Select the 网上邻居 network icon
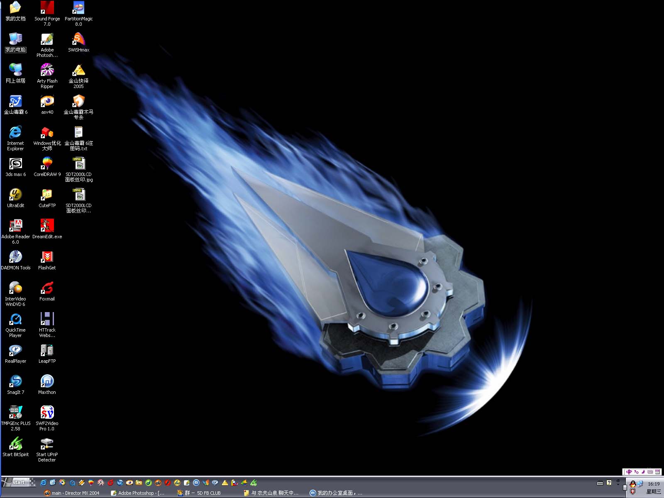The width and height of the screenshot is (664, 498). pos(15,73)
